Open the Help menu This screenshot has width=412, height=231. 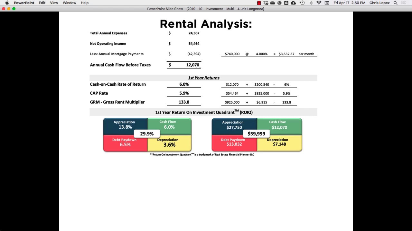(85, 3)
